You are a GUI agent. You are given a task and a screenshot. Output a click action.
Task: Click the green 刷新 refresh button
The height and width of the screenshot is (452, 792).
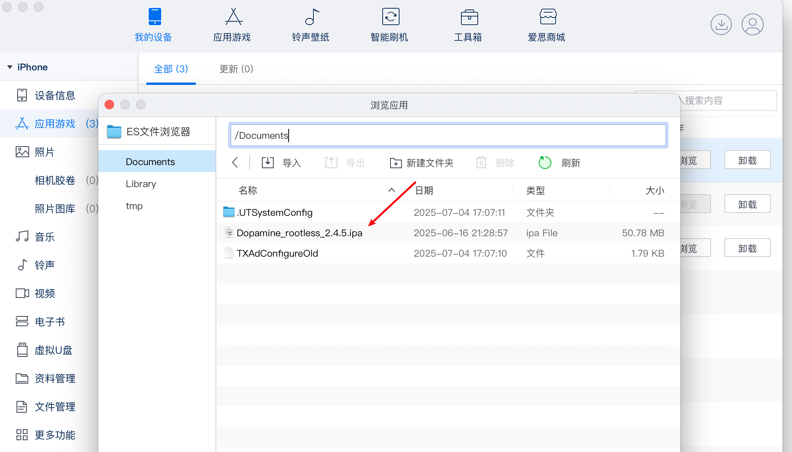click(559, 163)
